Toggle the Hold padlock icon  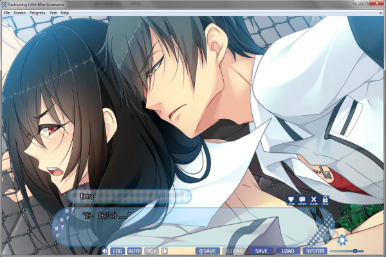click(325, 200)
